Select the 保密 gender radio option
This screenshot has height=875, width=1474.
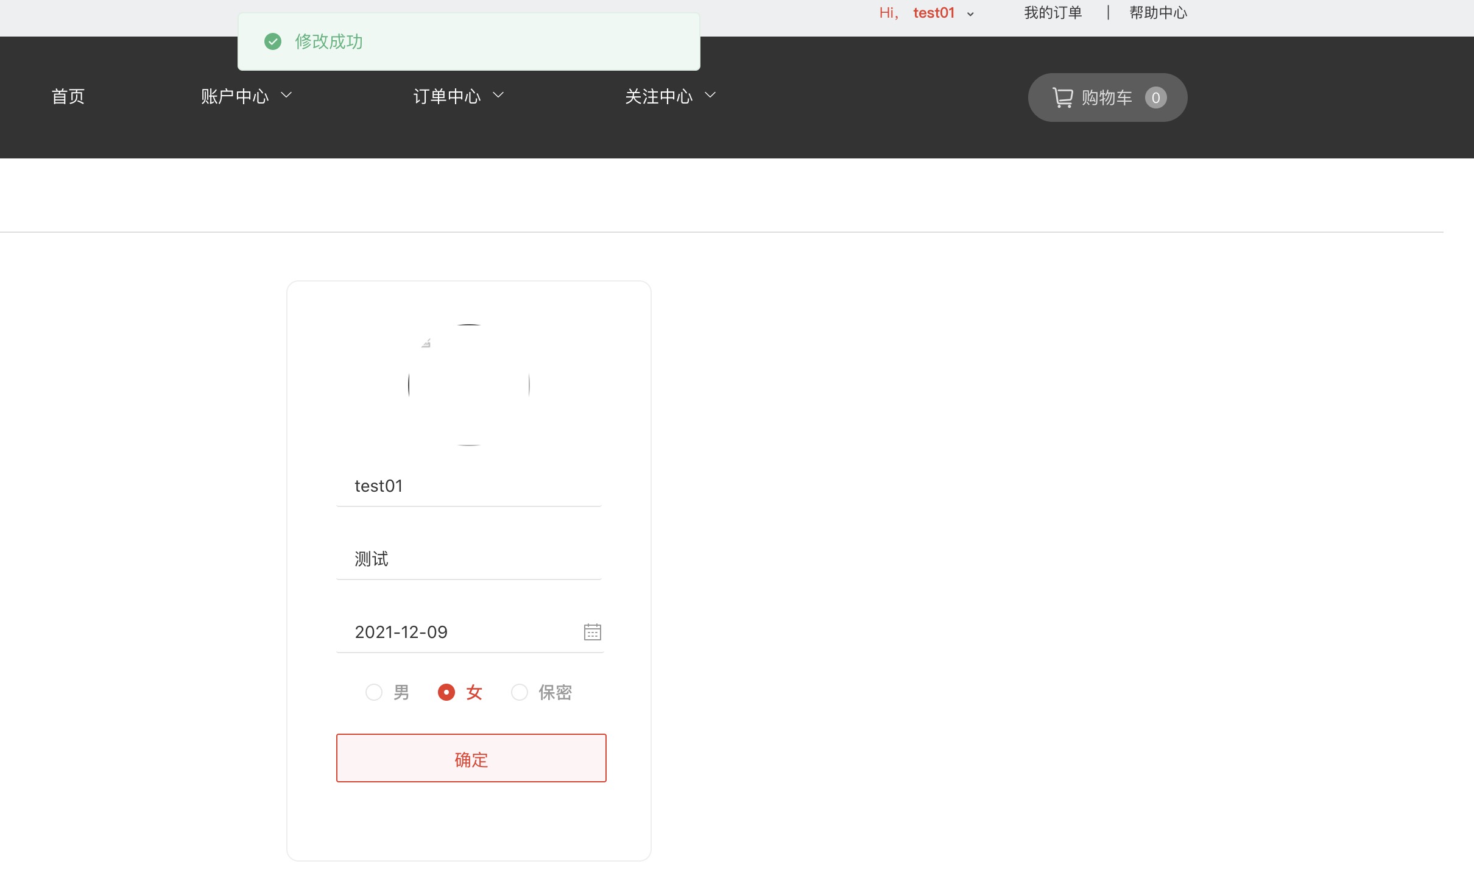pyautogui.click(x=520, y=692)
